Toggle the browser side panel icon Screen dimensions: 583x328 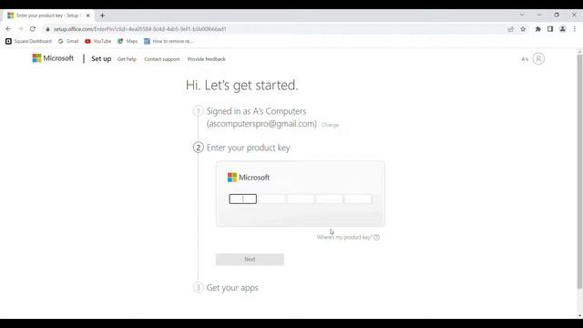[550, 29]
